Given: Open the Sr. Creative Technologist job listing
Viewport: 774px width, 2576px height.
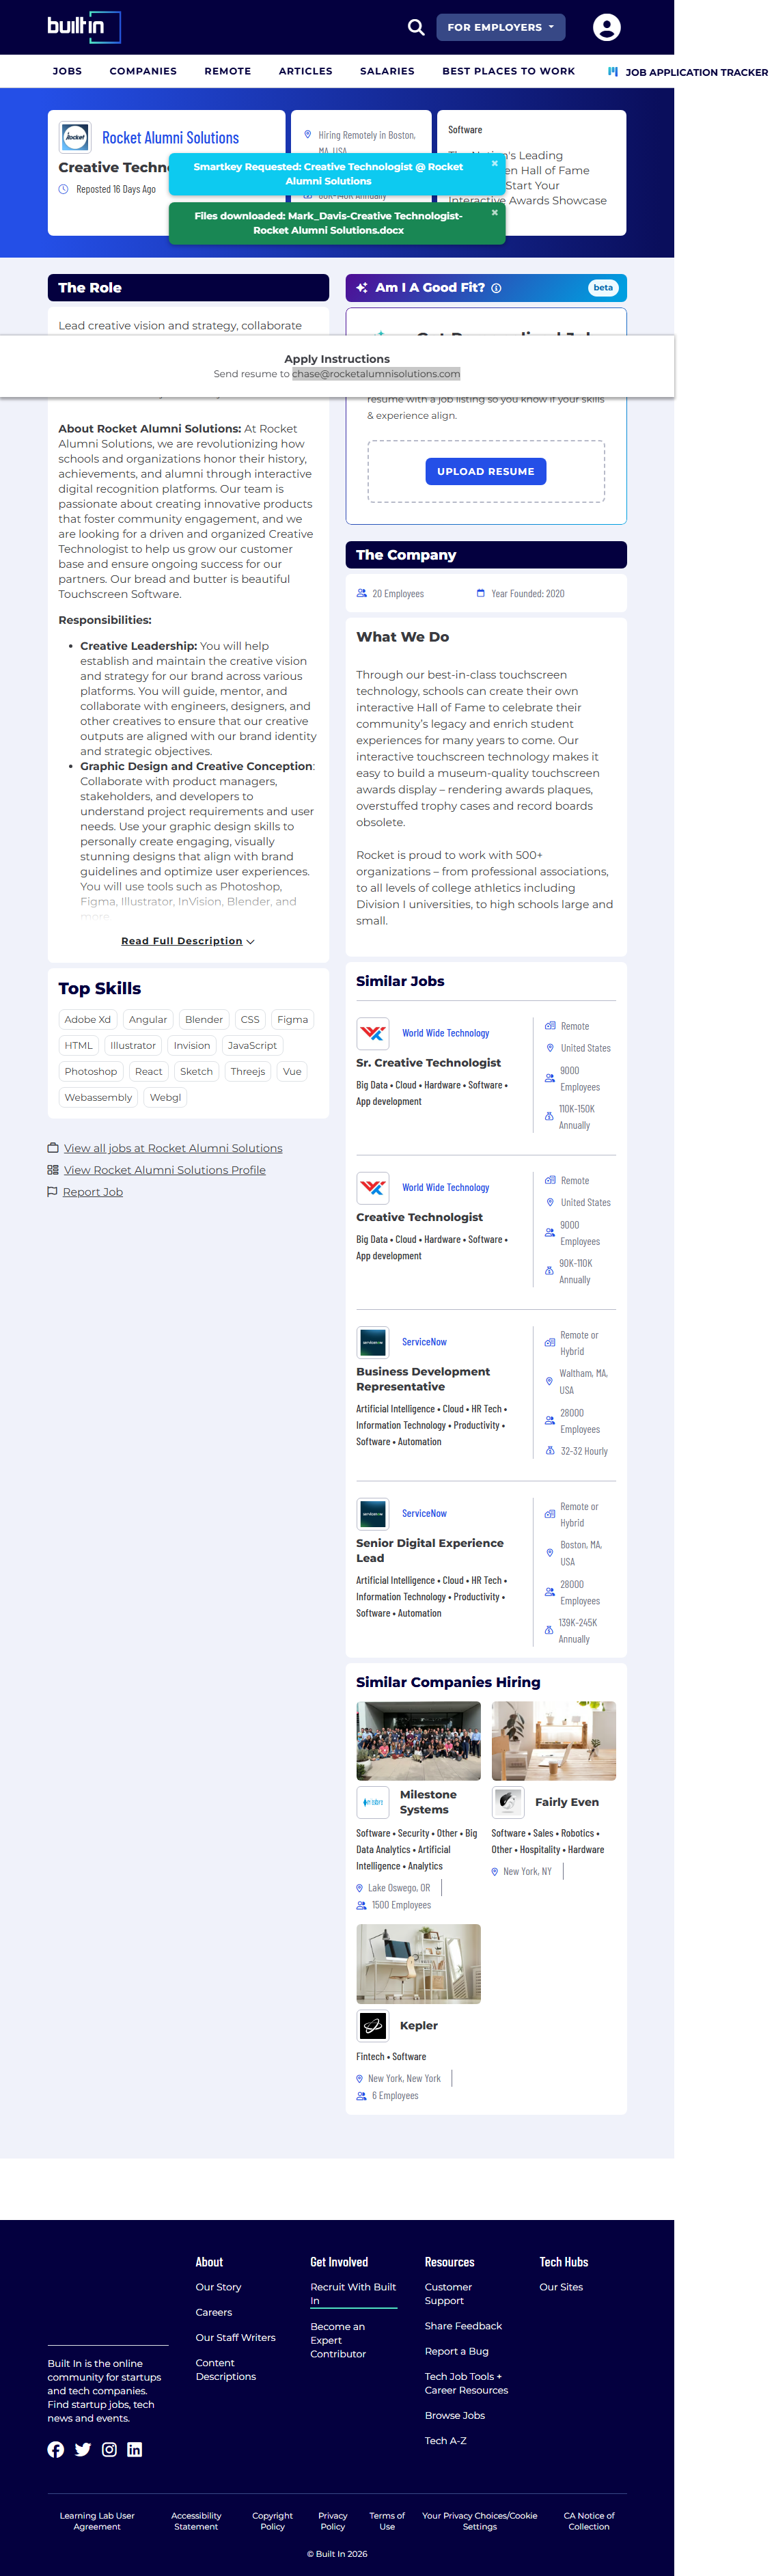Looking at the screenshot, I should click(428, 1062).
